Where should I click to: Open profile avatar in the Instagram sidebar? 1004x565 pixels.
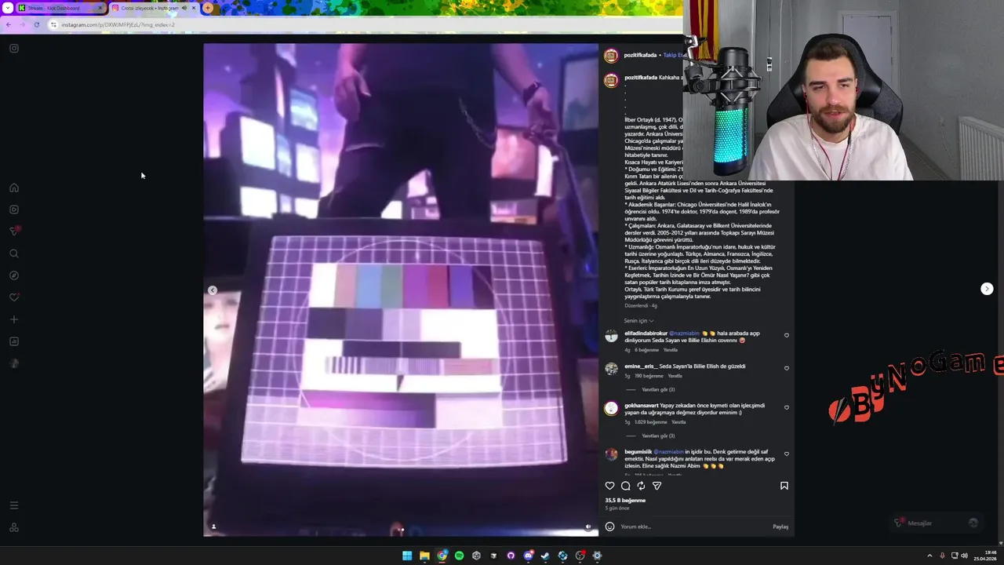coord(14,363)
